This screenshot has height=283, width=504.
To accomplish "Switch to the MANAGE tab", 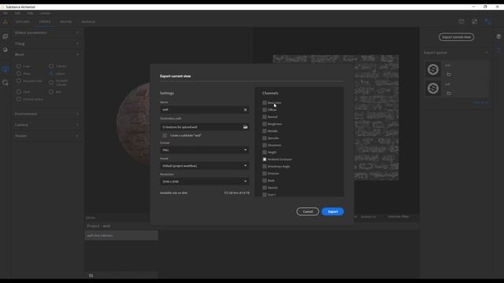I will pos(88,22).
